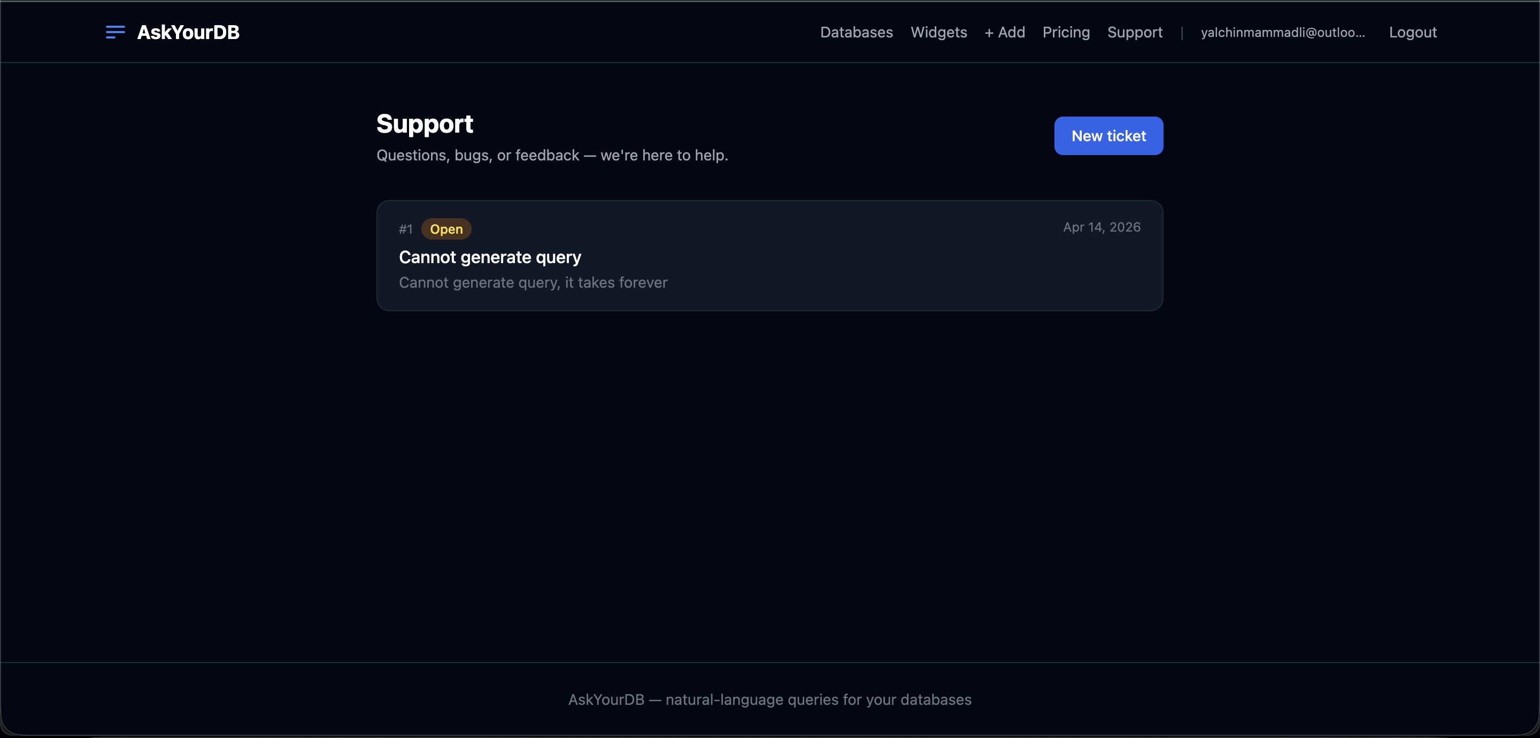Screen dimensions: 1540x738
Task: Click the AskYourDB logo
Action: (188, 32)
